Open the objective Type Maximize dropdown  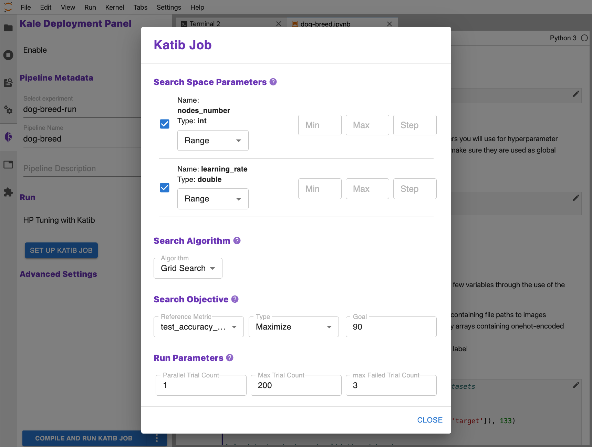[x=294, y=327]
